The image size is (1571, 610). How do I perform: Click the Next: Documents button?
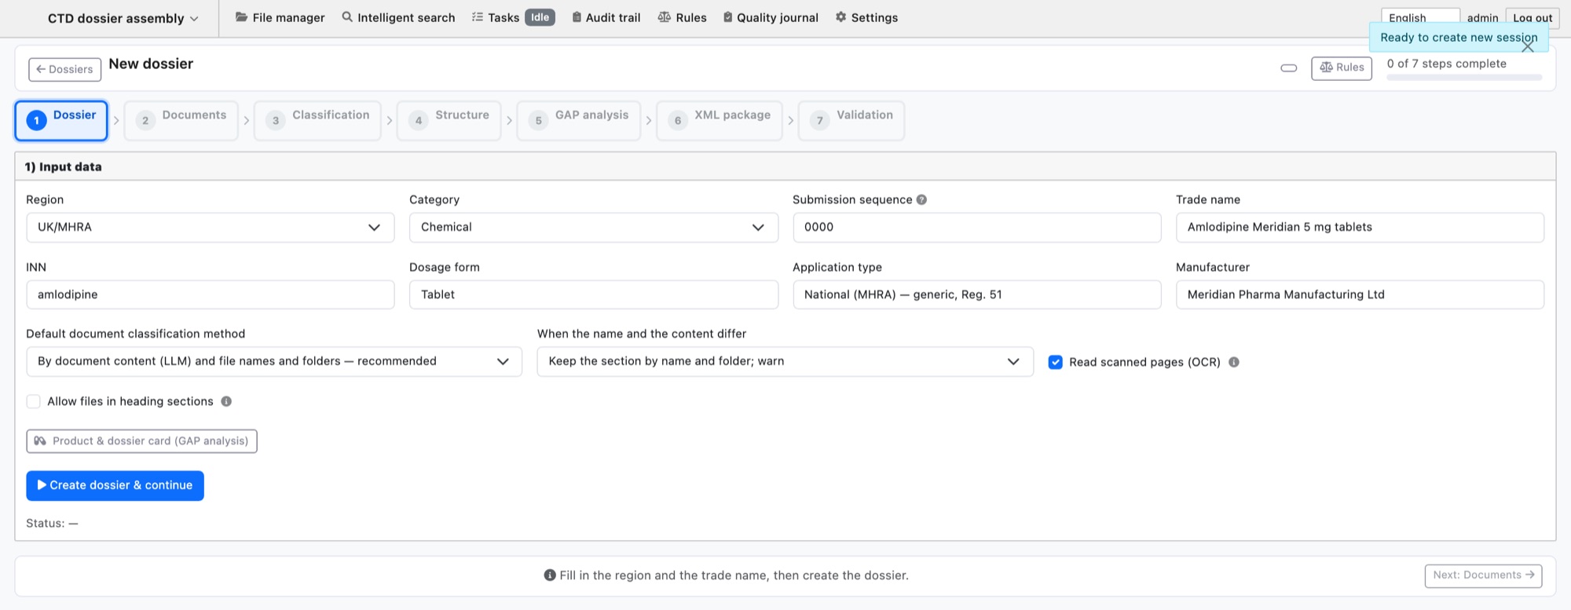(x=1483, y=575)
